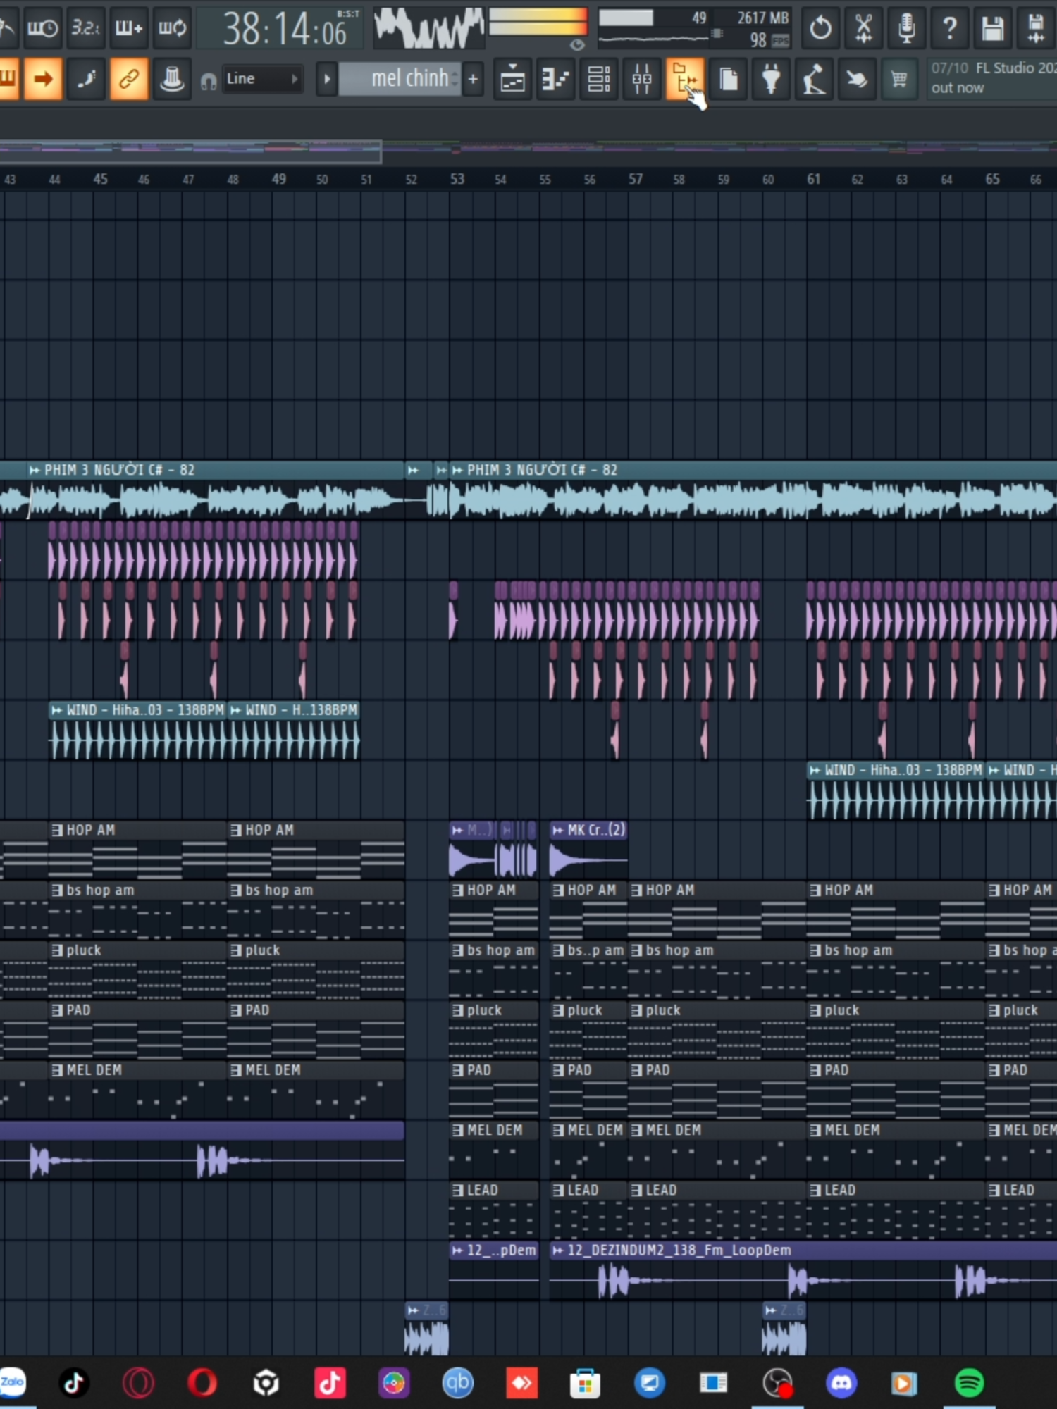1057x1409 pixels.
Task: Open the plugin picker plug icon
Action: pyautogui.click(x=772, y=80)
